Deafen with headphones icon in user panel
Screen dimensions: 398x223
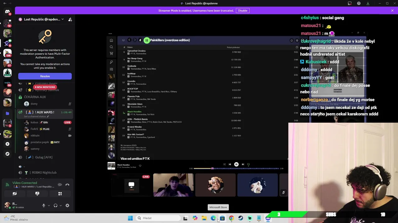tap(55, 205)
